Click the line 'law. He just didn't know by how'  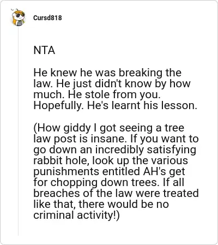click(112, 83)
